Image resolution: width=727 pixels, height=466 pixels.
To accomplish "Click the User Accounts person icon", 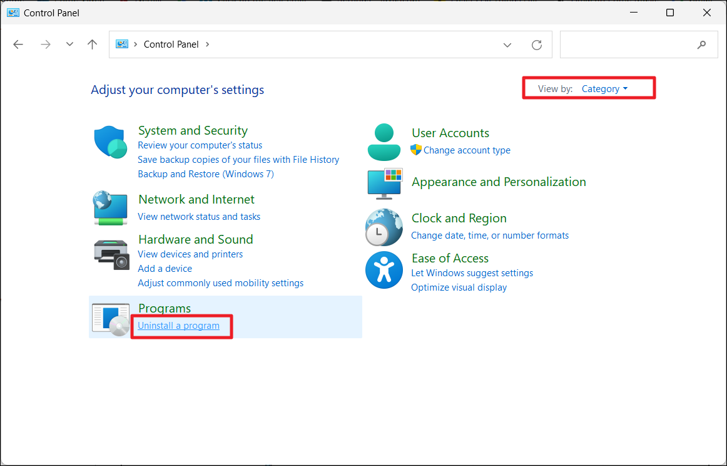I will [384, 142].
